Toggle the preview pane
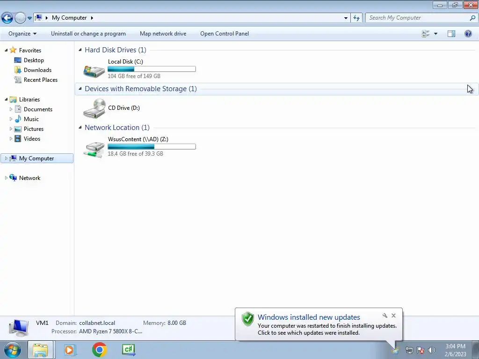The image size is (479, 359). pos(451,34)
